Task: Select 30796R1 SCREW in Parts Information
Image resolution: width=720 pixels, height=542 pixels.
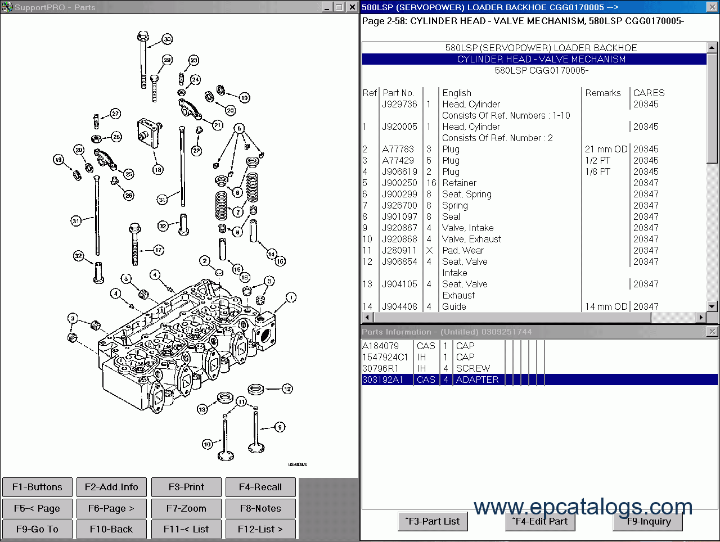Action: (539, 368)
